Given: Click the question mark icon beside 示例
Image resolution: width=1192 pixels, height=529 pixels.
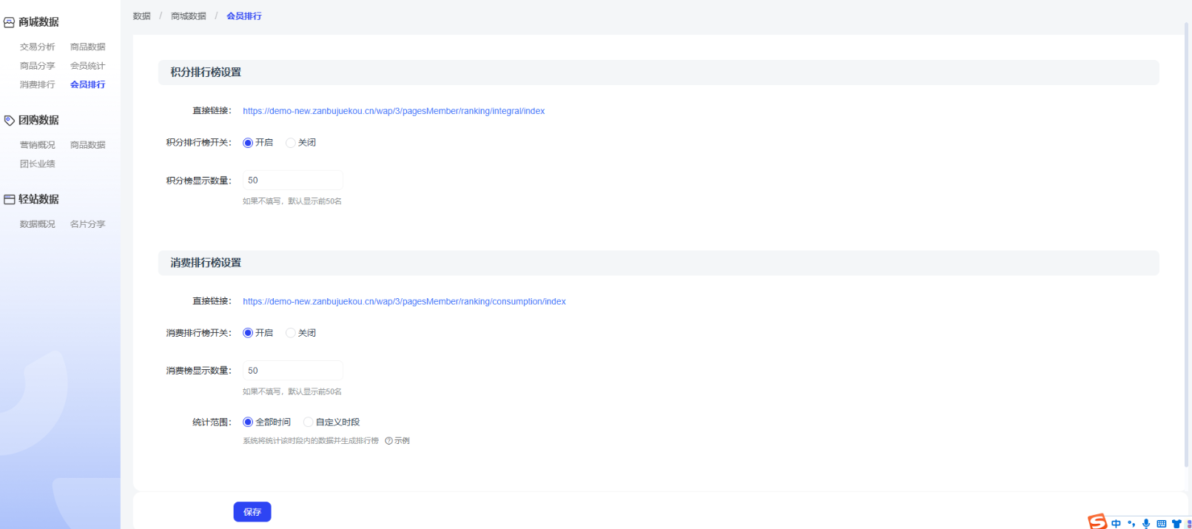Looking at the screenshot, I should click(388, 441).
